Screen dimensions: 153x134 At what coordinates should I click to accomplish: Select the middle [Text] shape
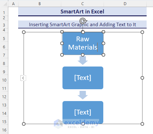(x=83, y=78)
